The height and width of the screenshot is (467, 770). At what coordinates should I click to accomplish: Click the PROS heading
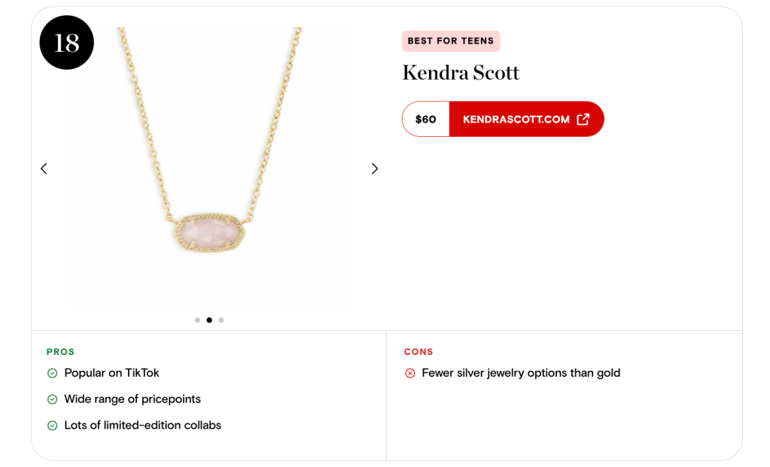[x=61, y=352]
